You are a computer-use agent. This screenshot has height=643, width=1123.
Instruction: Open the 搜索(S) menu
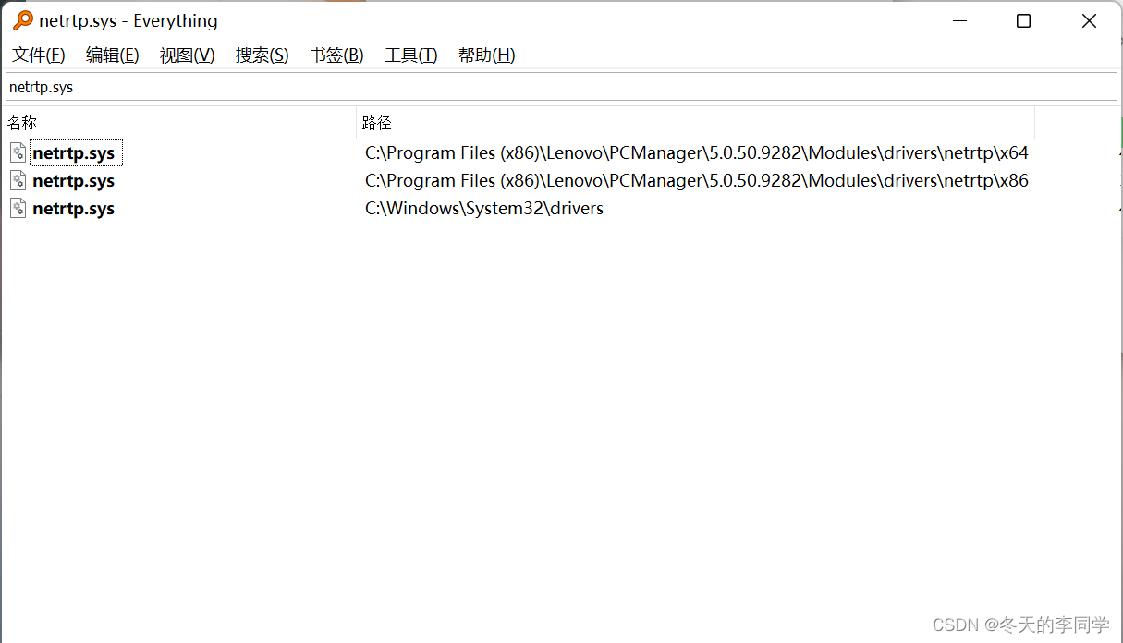tap(262, 55)
